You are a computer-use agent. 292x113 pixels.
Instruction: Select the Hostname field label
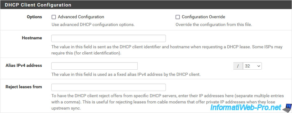32,38
